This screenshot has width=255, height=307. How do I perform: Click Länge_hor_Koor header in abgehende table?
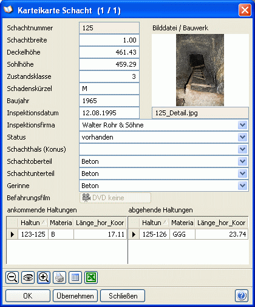pyautogui.click(x=222, y=223)
